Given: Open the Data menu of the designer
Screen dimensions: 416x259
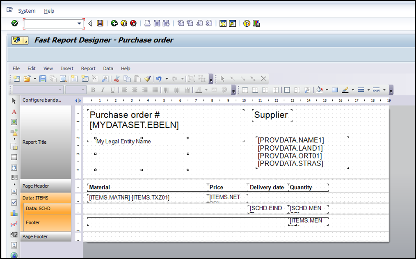Looking at the screenshot, I should click(x=108, y=69).
